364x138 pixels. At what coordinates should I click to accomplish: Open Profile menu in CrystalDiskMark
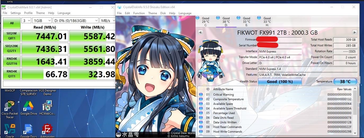(x=28, y=13)
